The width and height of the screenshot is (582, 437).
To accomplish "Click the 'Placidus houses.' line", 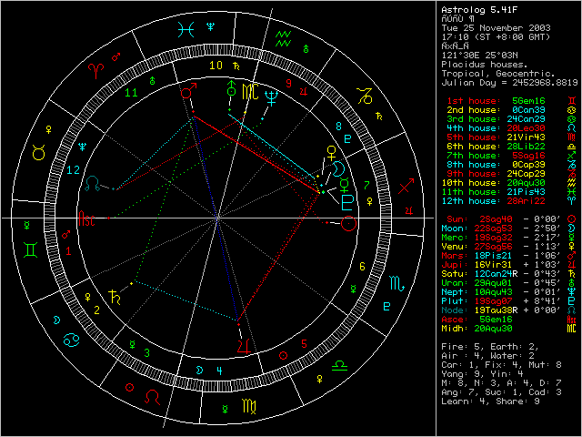I will tap(485, 65).
